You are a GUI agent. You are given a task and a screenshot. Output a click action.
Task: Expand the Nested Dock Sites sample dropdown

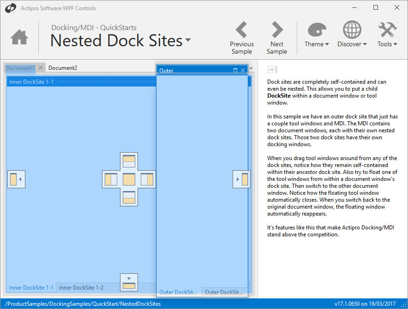click(188, 40)
